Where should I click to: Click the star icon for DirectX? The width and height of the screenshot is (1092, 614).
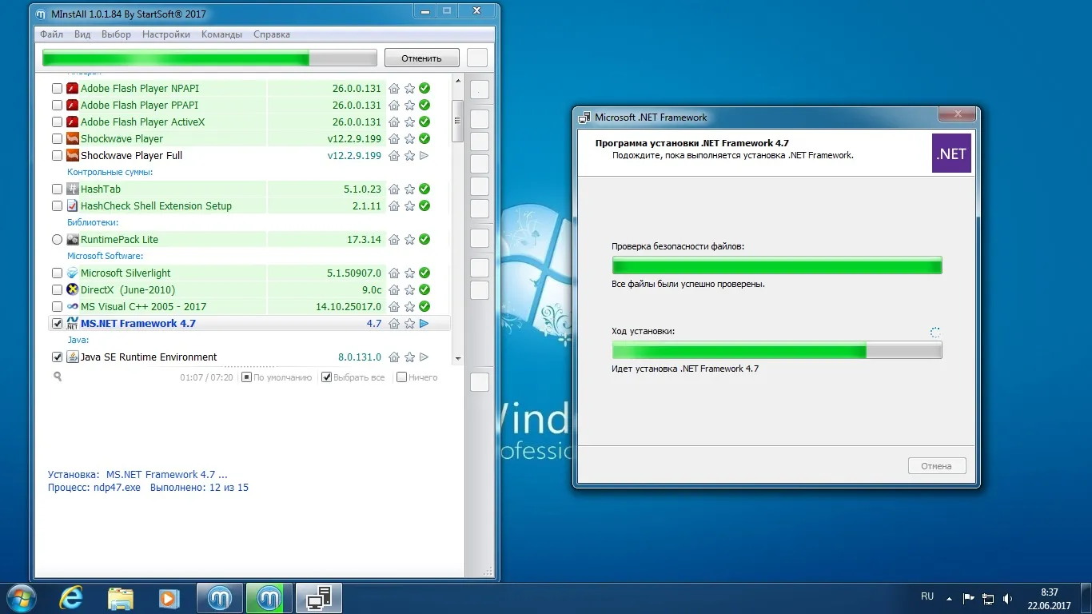[x=409, y=290]
